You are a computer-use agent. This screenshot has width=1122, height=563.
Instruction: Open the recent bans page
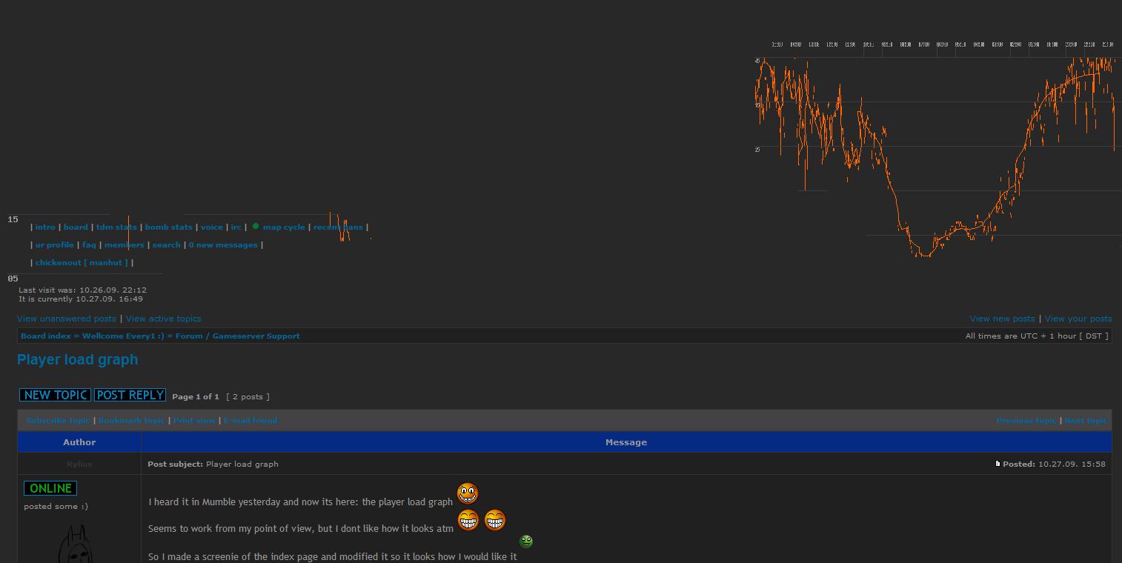338,227
